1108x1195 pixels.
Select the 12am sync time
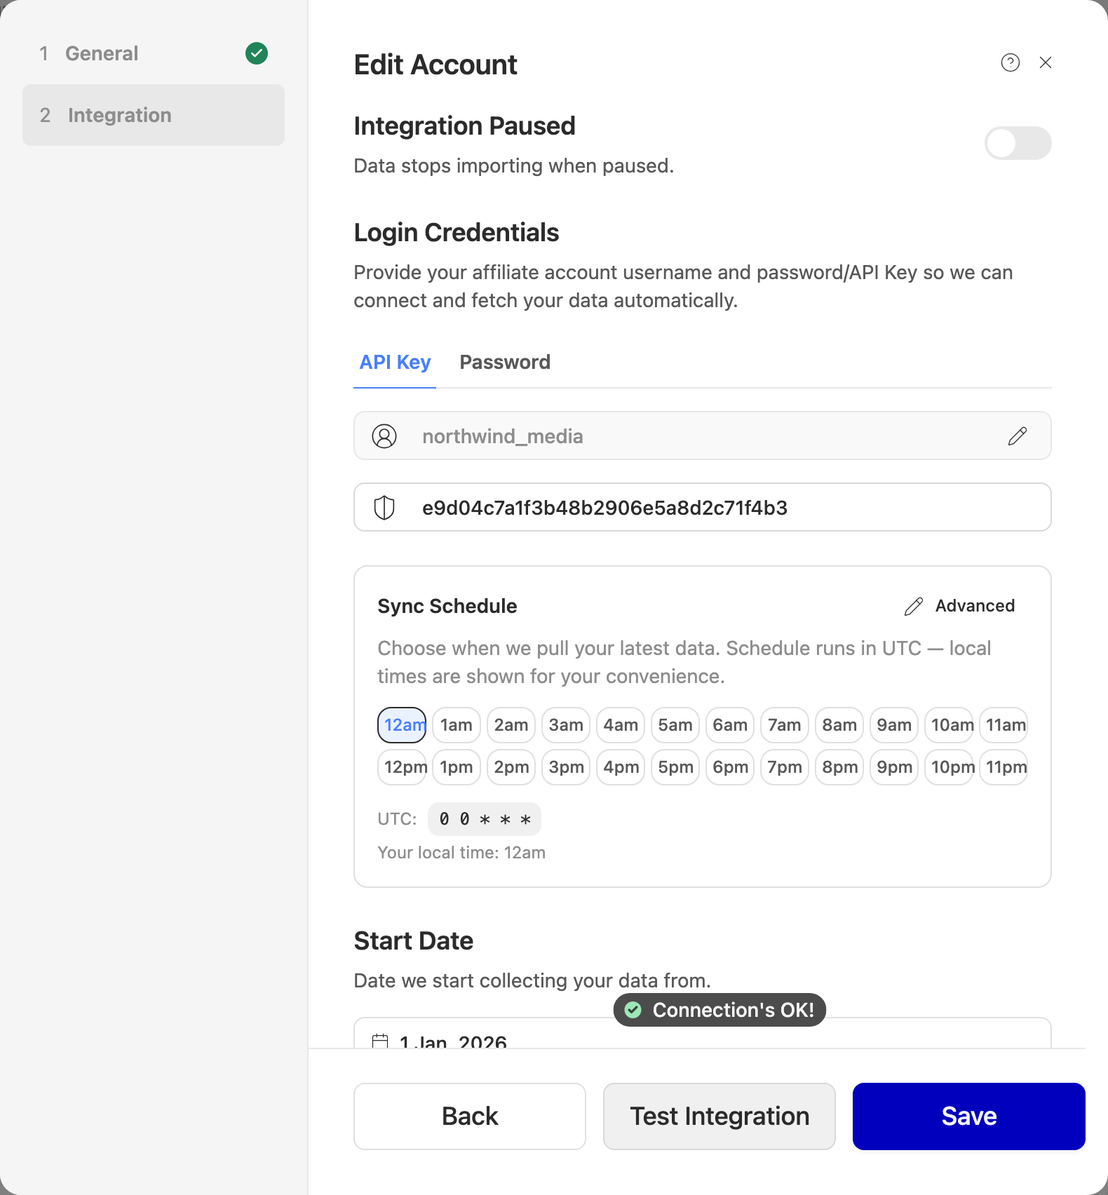[402, 725]
